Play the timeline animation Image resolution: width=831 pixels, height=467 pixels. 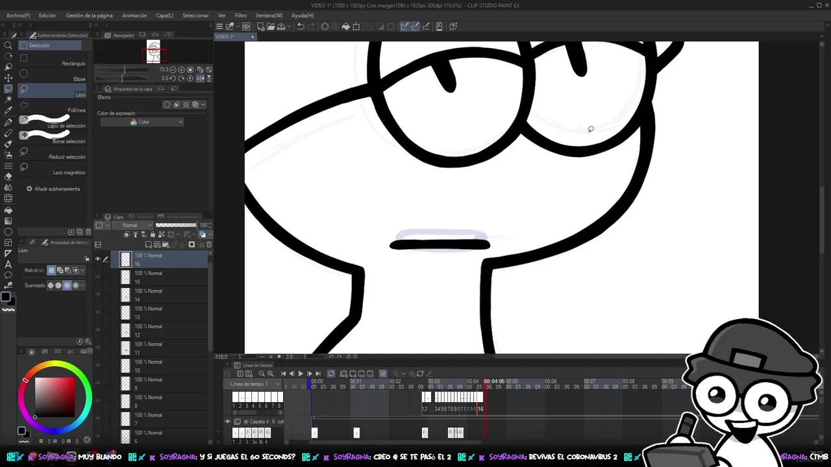[301, 374]
